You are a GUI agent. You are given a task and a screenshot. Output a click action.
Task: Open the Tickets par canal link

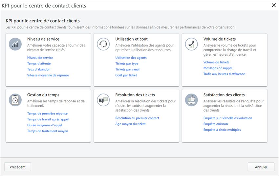[127, 69]
